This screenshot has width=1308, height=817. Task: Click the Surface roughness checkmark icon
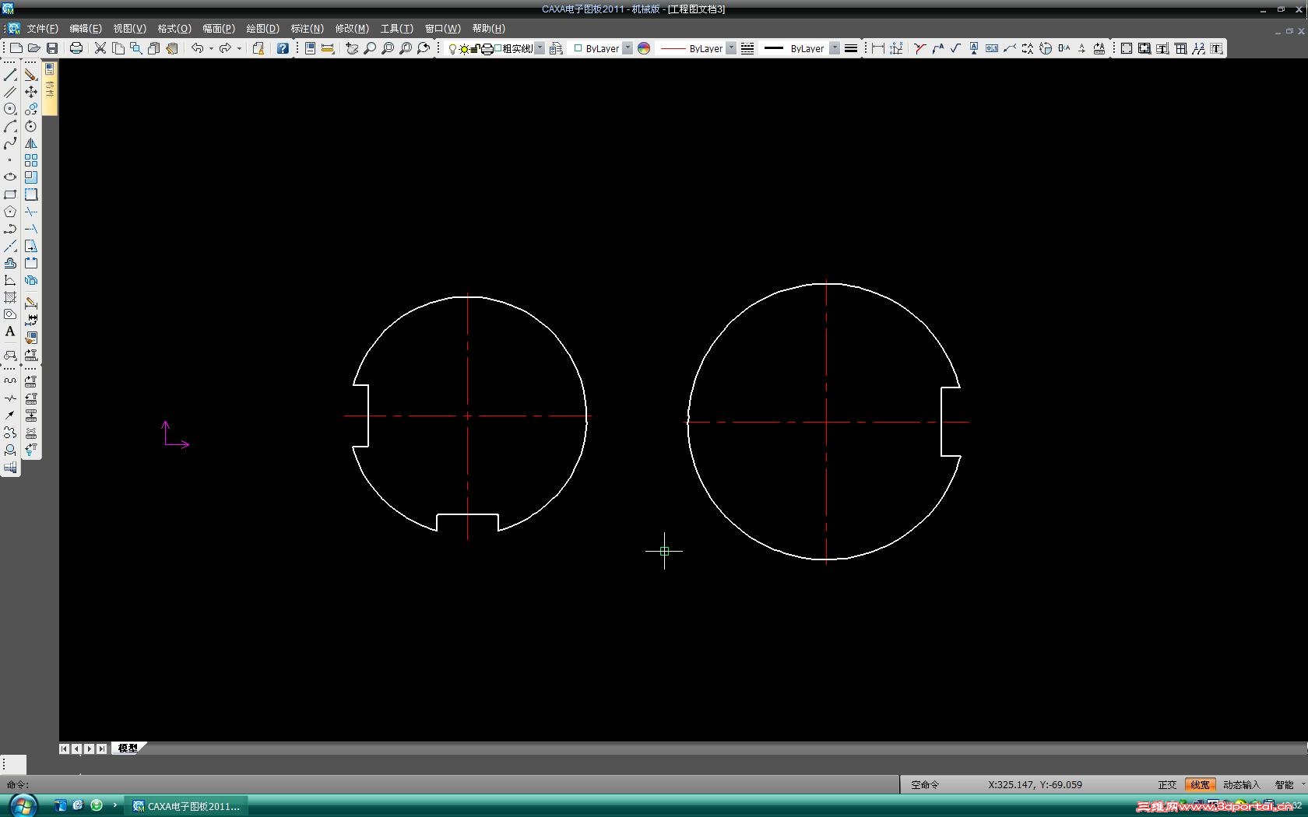click(956, 48)
